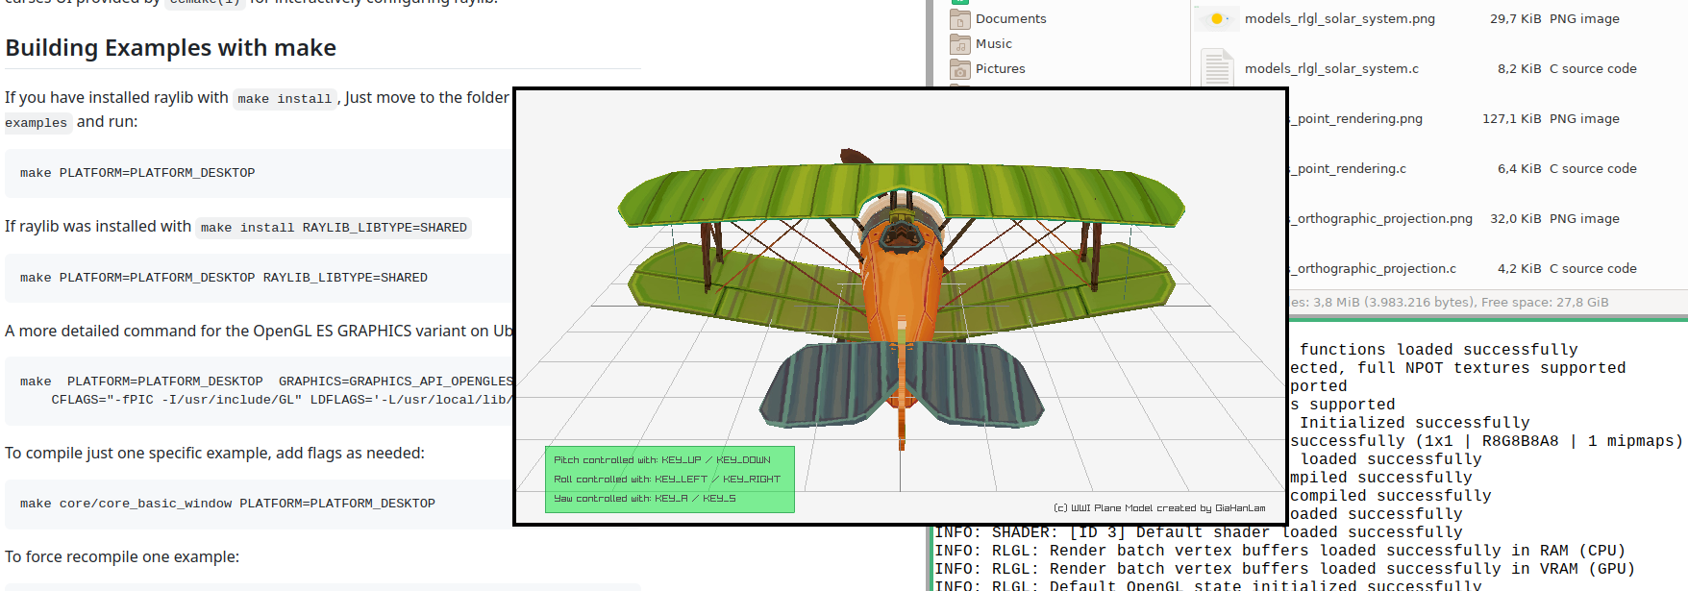Viewport: 1688px width, 591px height.
Task: Click the WWI Plane Model credit text
Action: [x=1159, y=508]
